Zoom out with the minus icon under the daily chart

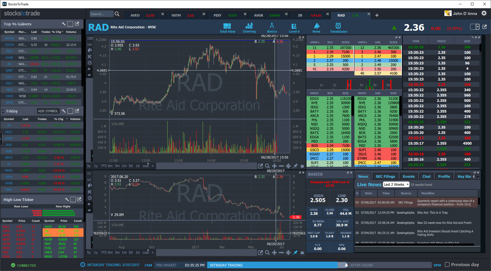point(281,253)
